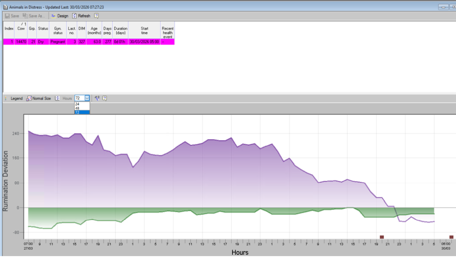456x257 pixels.
Task: Click the Hours refresh arrows icon
Action: tap(57, 98)
